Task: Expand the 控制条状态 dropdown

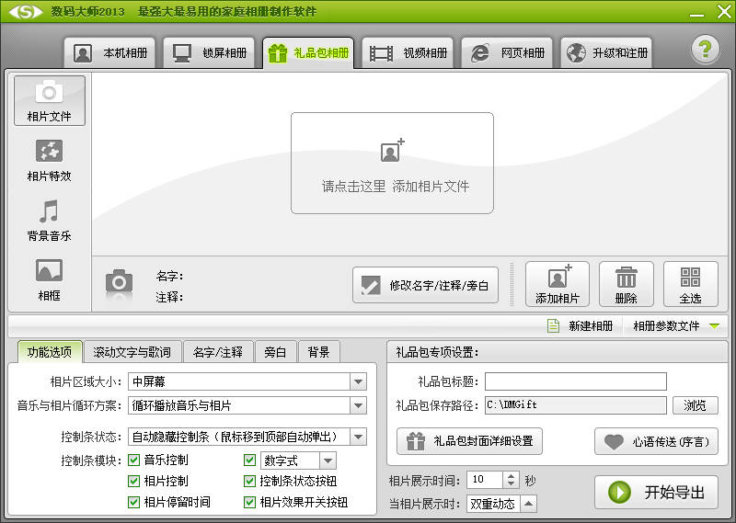Action: click(x=358, y=438)
